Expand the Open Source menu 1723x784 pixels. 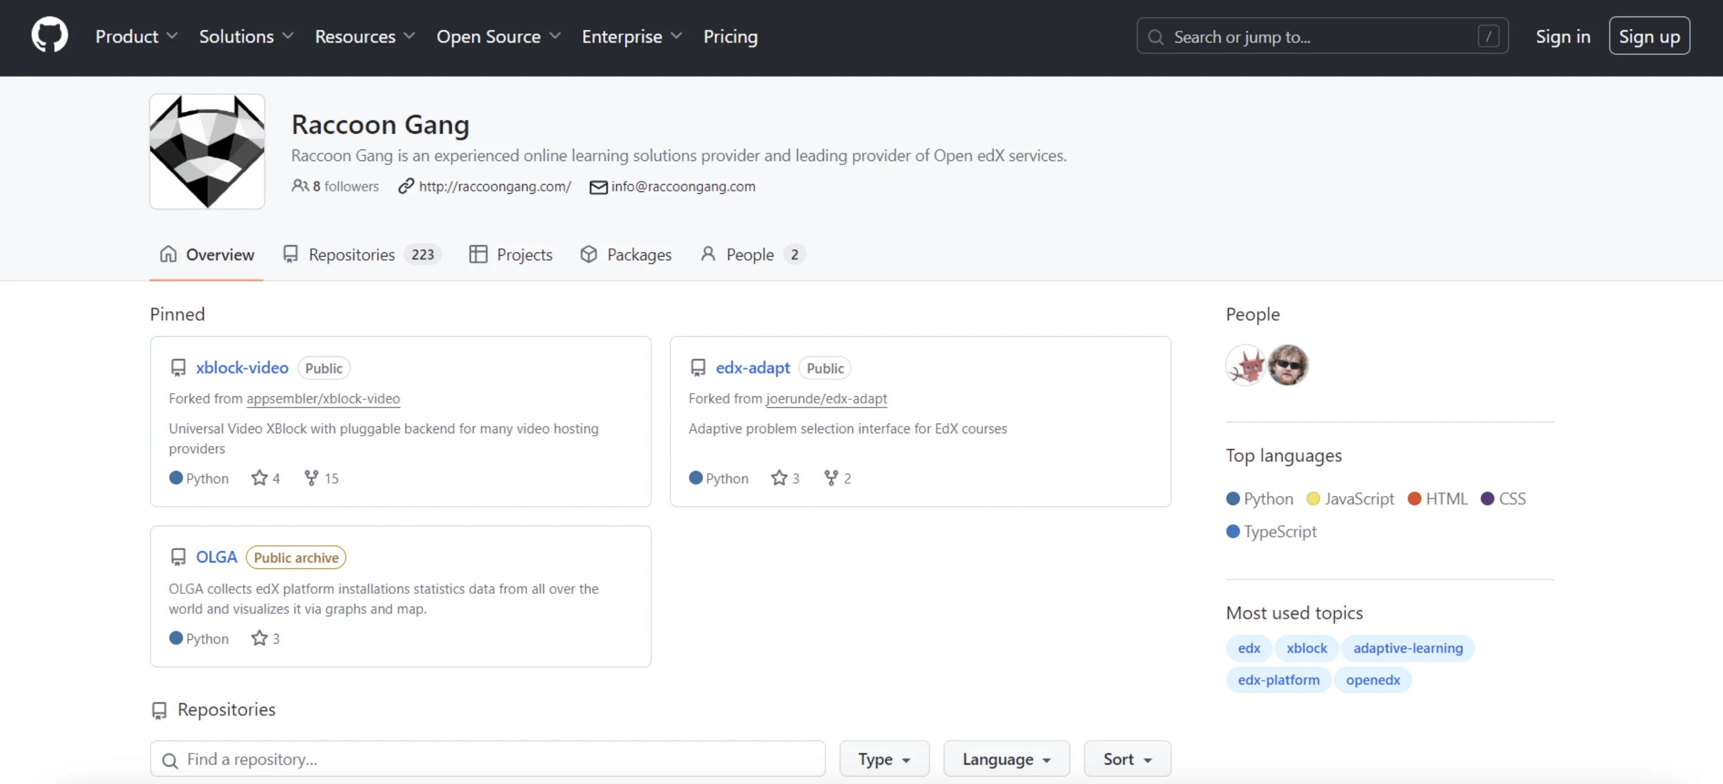499,36
